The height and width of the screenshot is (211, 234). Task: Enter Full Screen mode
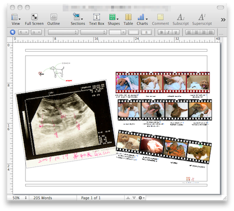[34, 19]
